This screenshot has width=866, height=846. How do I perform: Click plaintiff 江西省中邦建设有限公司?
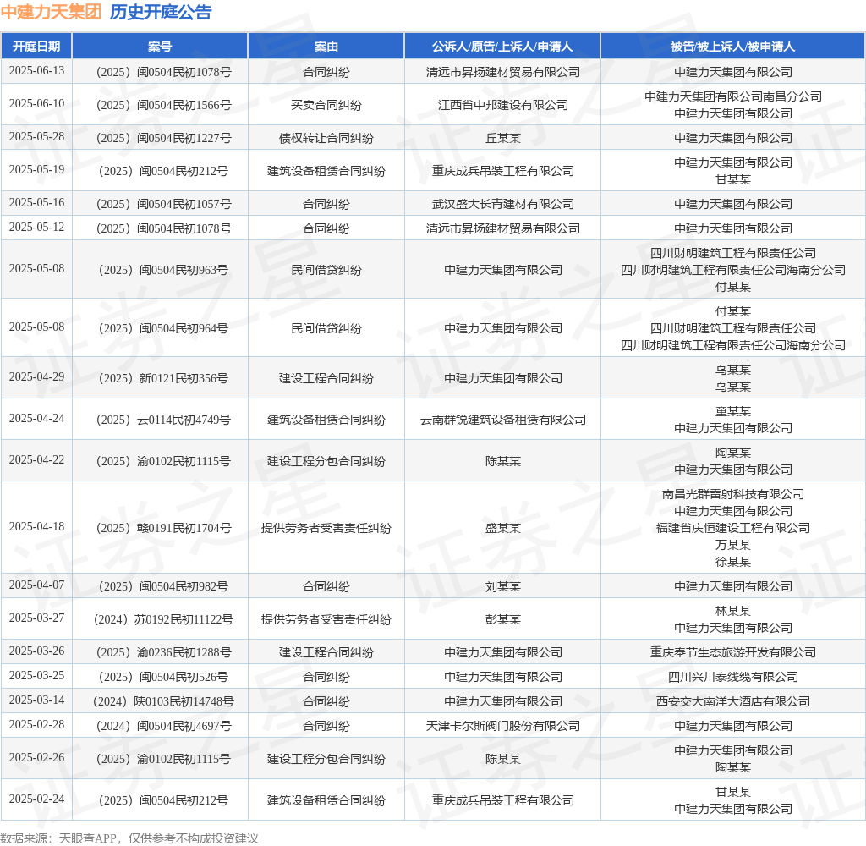(502, 105)
